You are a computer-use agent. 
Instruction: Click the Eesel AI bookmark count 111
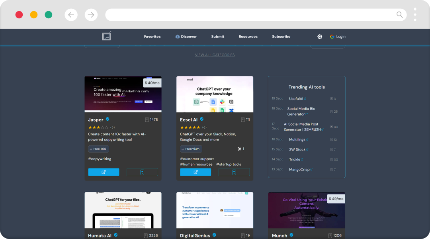[245, 119]
